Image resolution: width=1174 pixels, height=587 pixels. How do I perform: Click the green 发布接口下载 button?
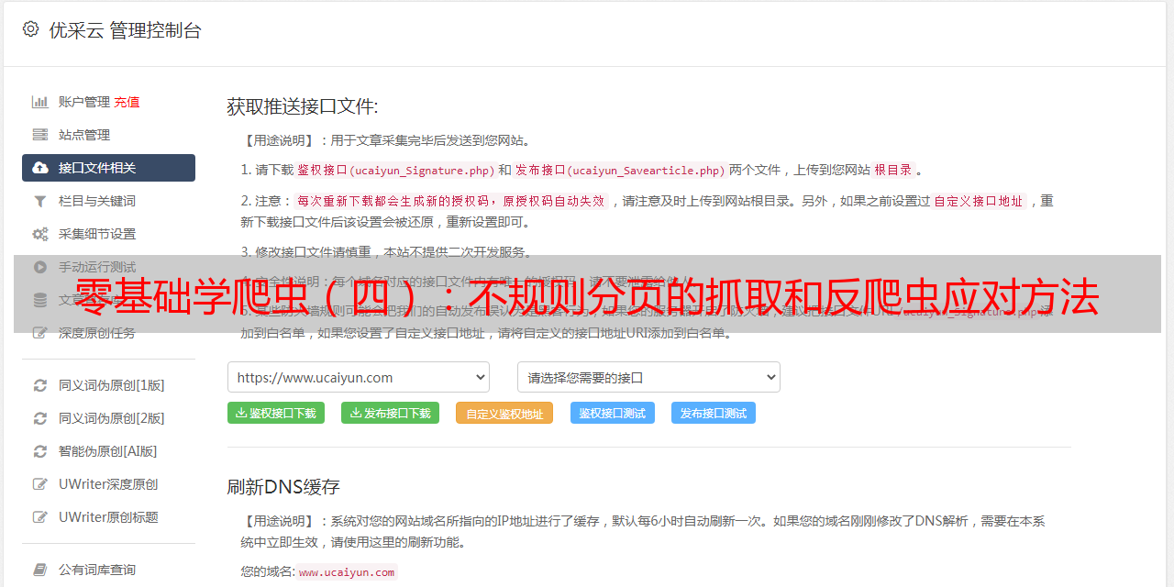(x=390, y=413)
